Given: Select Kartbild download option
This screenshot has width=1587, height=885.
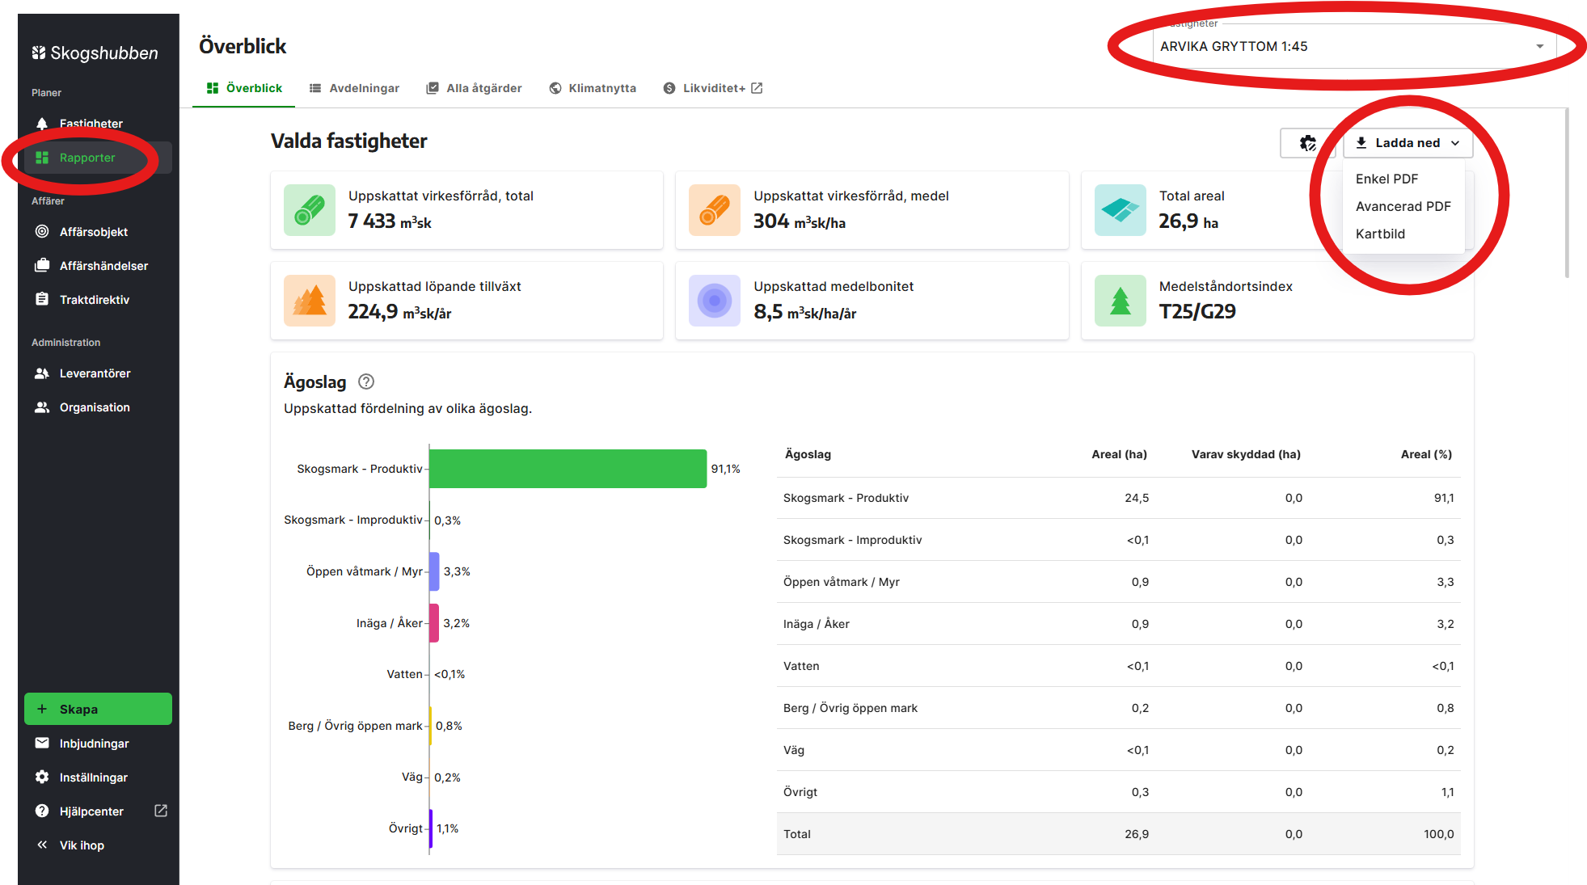Looking at the screenshot, I should point(1380,234).
